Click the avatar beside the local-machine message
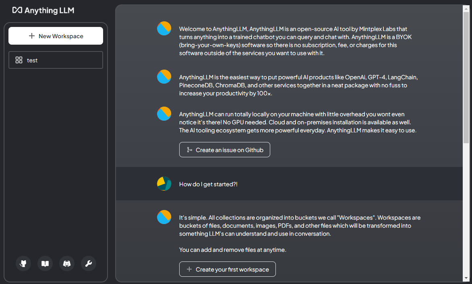 [164, 113]
